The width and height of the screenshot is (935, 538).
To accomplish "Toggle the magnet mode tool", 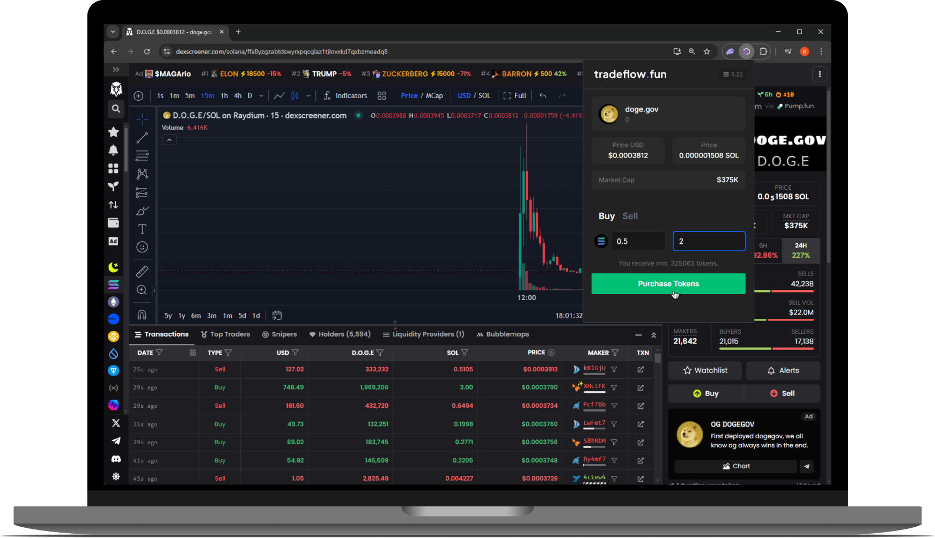I will pyautogui.click(x=142, y=315).
